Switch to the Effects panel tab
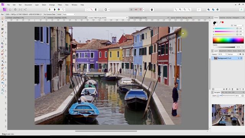Viewport: 245px width, 138px height. click(230, 51)
